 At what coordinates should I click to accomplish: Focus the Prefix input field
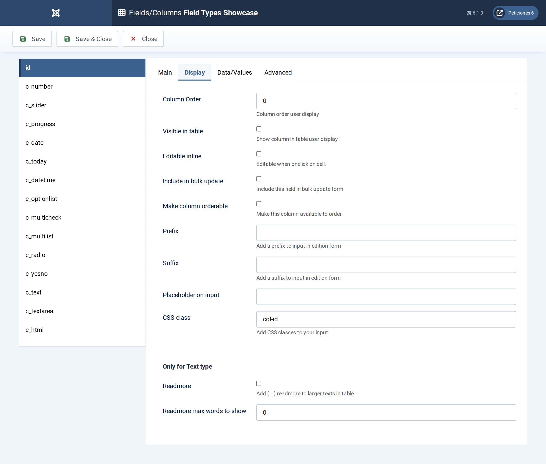386,233
